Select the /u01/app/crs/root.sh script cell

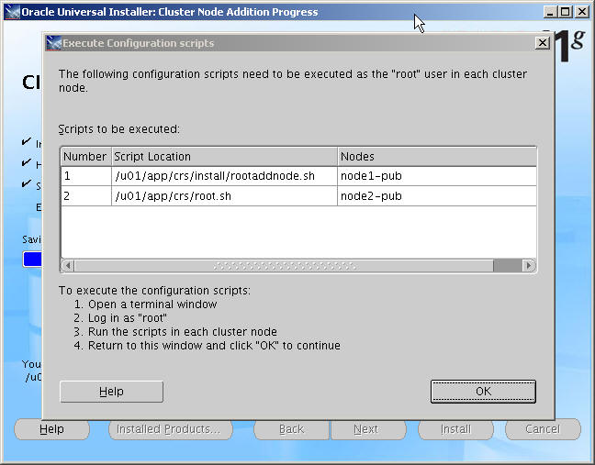pos(224,196)
